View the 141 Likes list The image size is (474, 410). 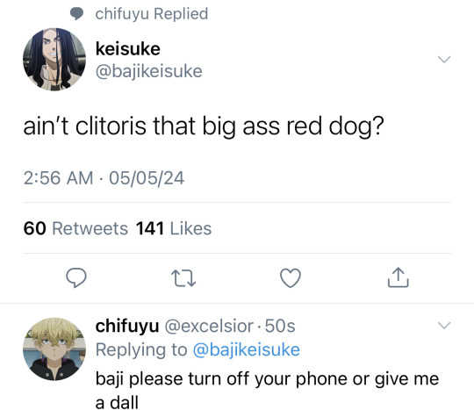[174, 228]
